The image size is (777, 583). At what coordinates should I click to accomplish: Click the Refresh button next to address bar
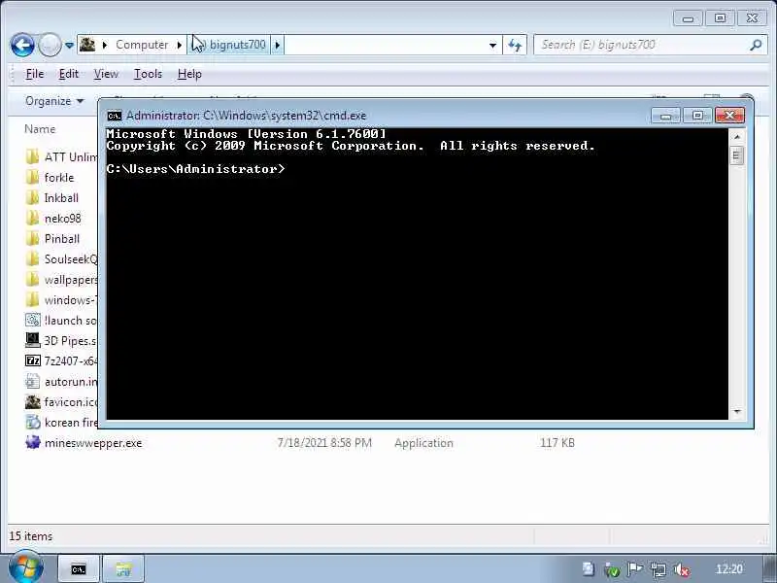tap(515, 45)
